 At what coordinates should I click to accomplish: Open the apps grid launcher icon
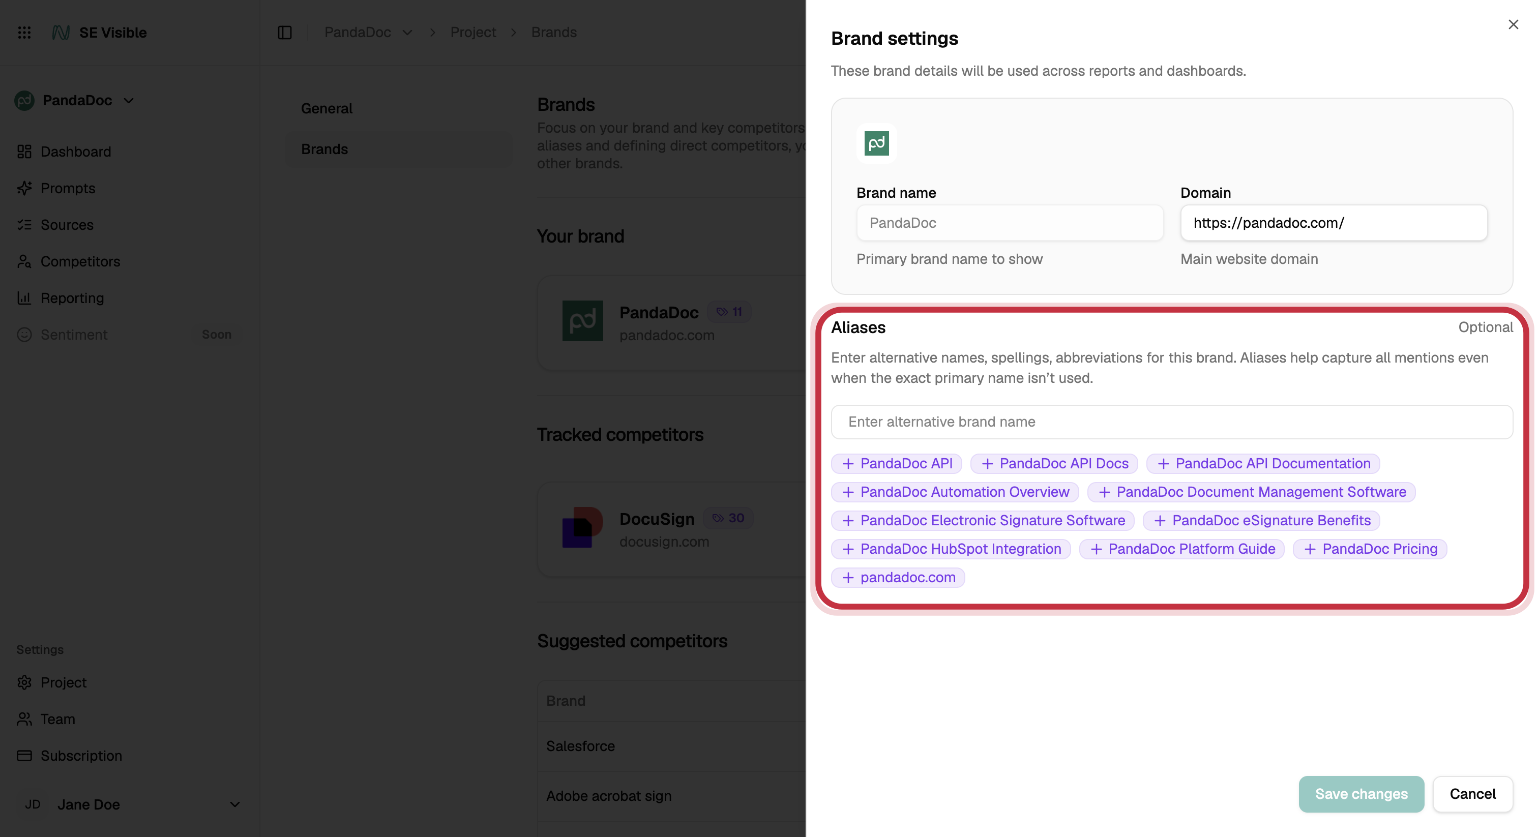[24, 32]
